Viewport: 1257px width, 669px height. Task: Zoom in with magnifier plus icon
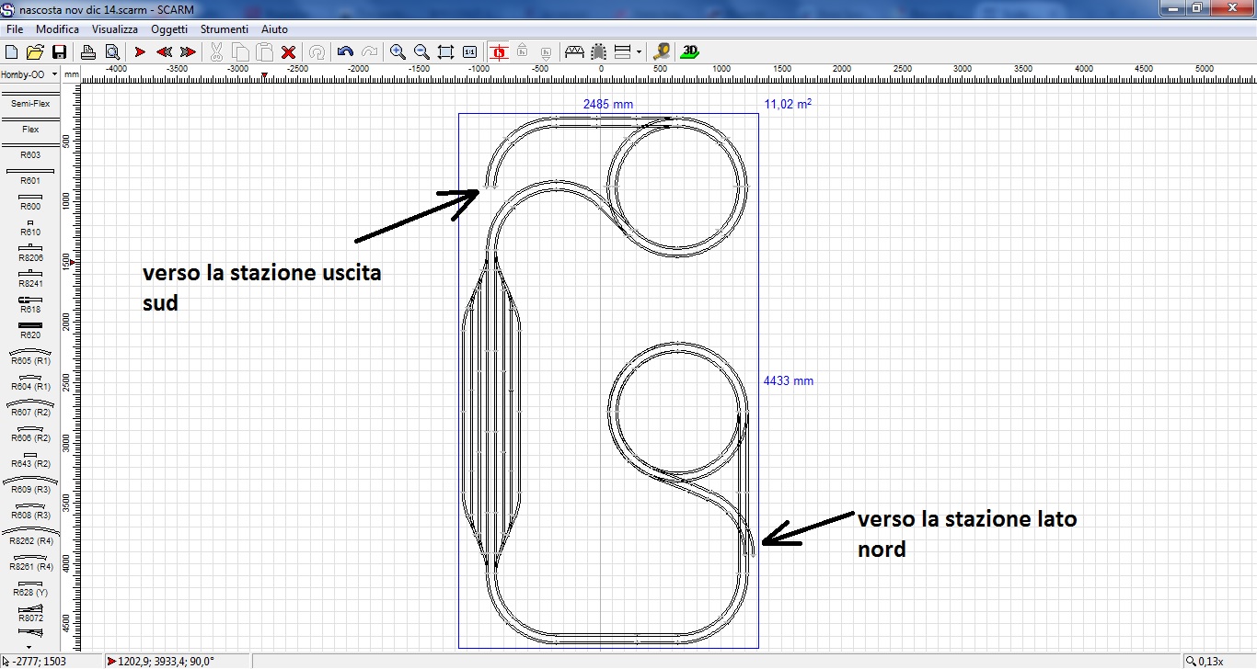(x=398, y=51)
